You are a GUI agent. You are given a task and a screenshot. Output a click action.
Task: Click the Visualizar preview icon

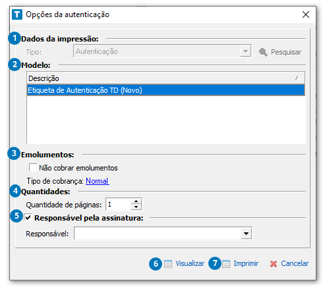(x=168, y=264)
